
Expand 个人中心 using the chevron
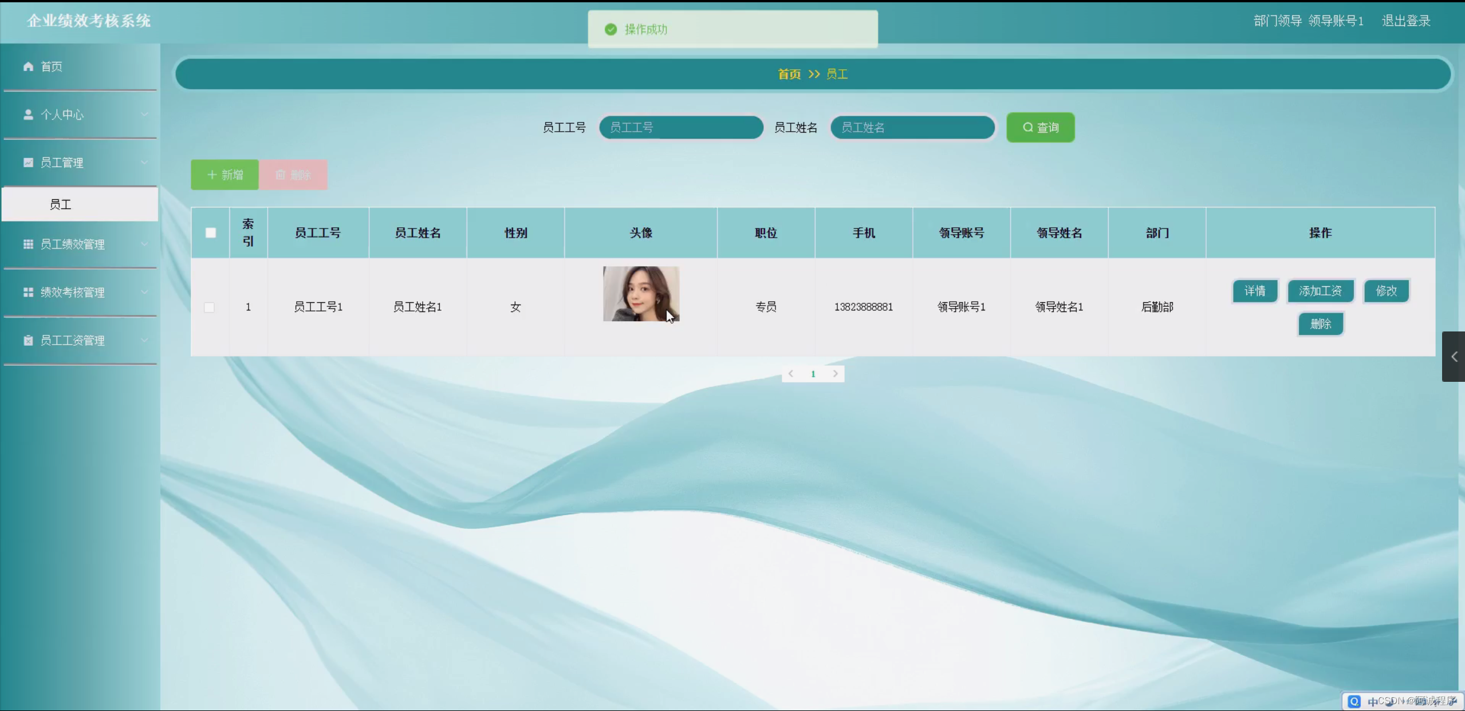point(145,114)
